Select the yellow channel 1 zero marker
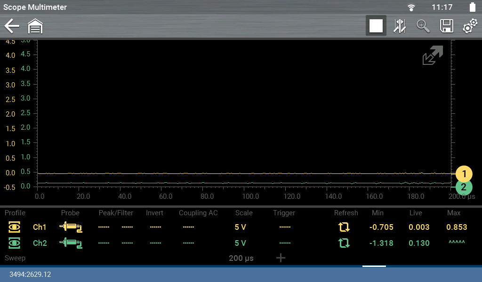The height and width of the screenshot is (282, 482). (x=464, y=174)
